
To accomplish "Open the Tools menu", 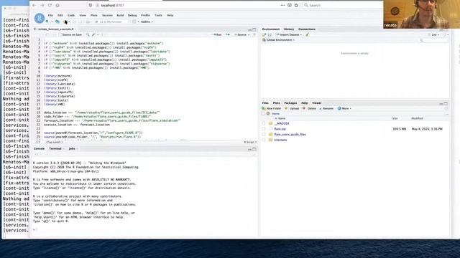I will click(x=158, y=15).
